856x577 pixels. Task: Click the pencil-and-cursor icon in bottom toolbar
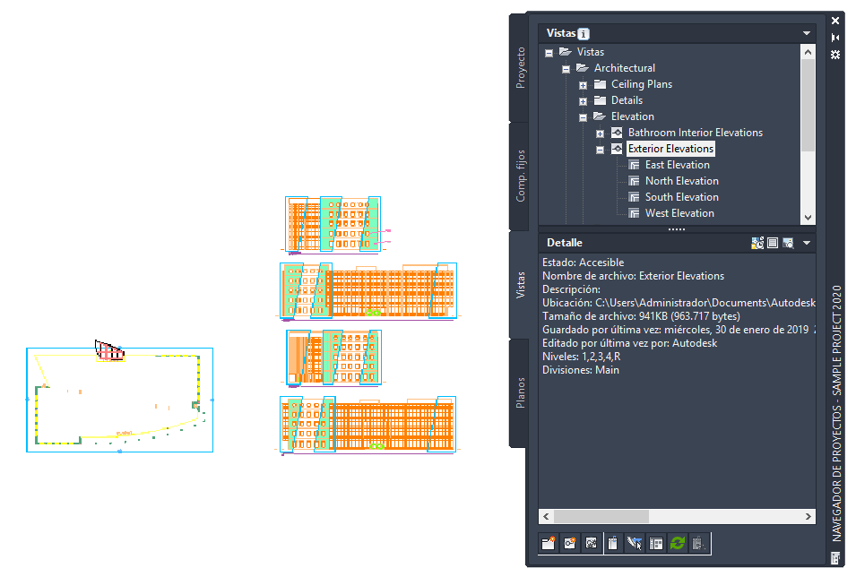635,543
